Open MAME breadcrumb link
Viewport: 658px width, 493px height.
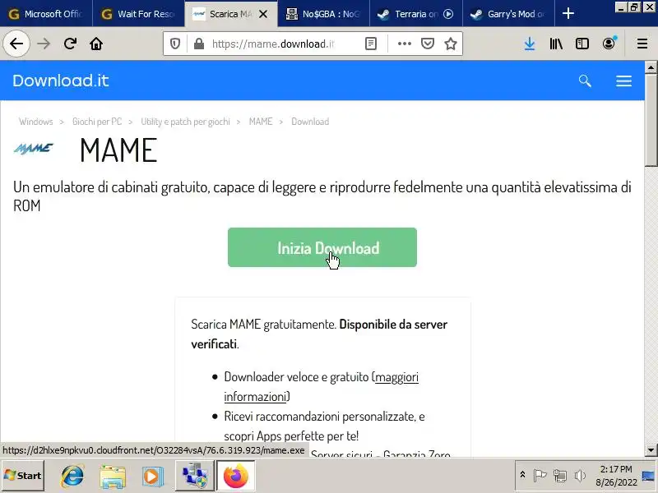coord(261,122)
